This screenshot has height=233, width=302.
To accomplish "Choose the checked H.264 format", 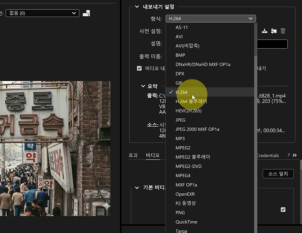I will pos(210,92).
